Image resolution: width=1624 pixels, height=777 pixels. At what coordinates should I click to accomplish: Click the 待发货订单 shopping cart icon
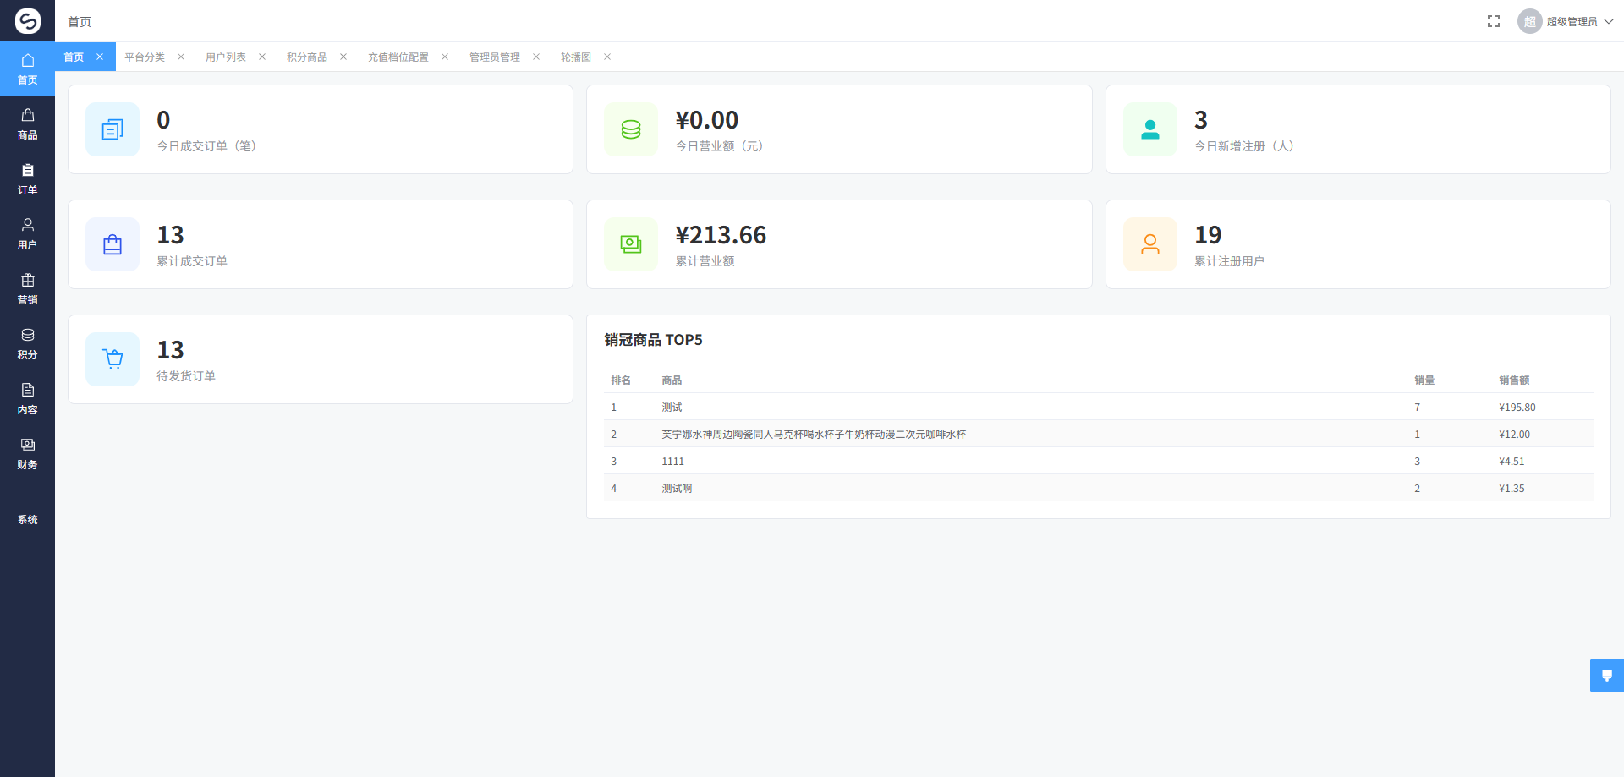(x=112, y=359)
